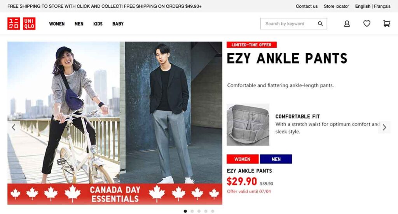The height and width of the screenshot is (214, 398).
Task: Select the first carousel dot
Action: point(185,211)
